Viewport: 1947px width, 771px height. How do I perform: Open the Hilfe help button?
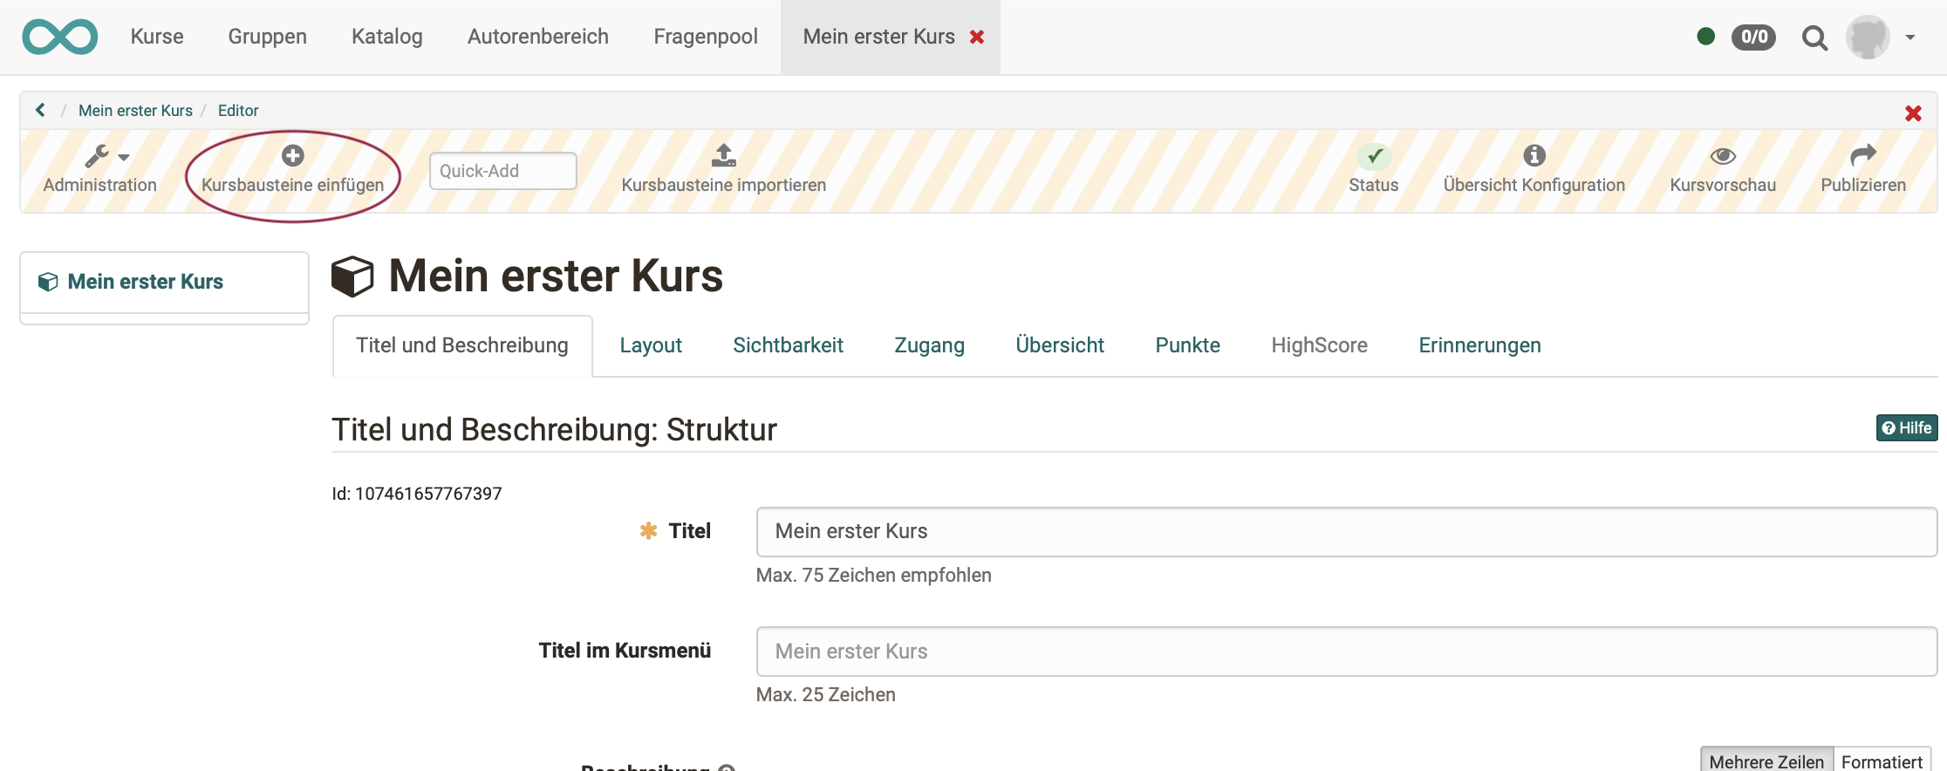1907,428
